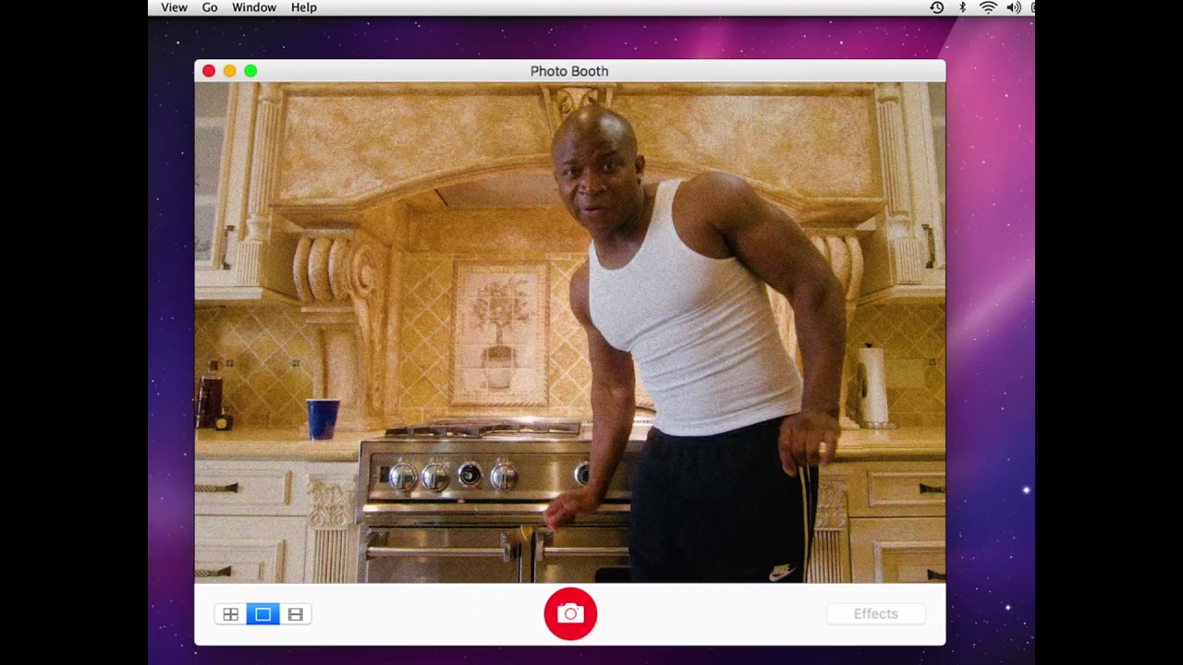Take a photo with the red camera button
This screenshot has width=1183, height=665.
(x=570, y=614)
